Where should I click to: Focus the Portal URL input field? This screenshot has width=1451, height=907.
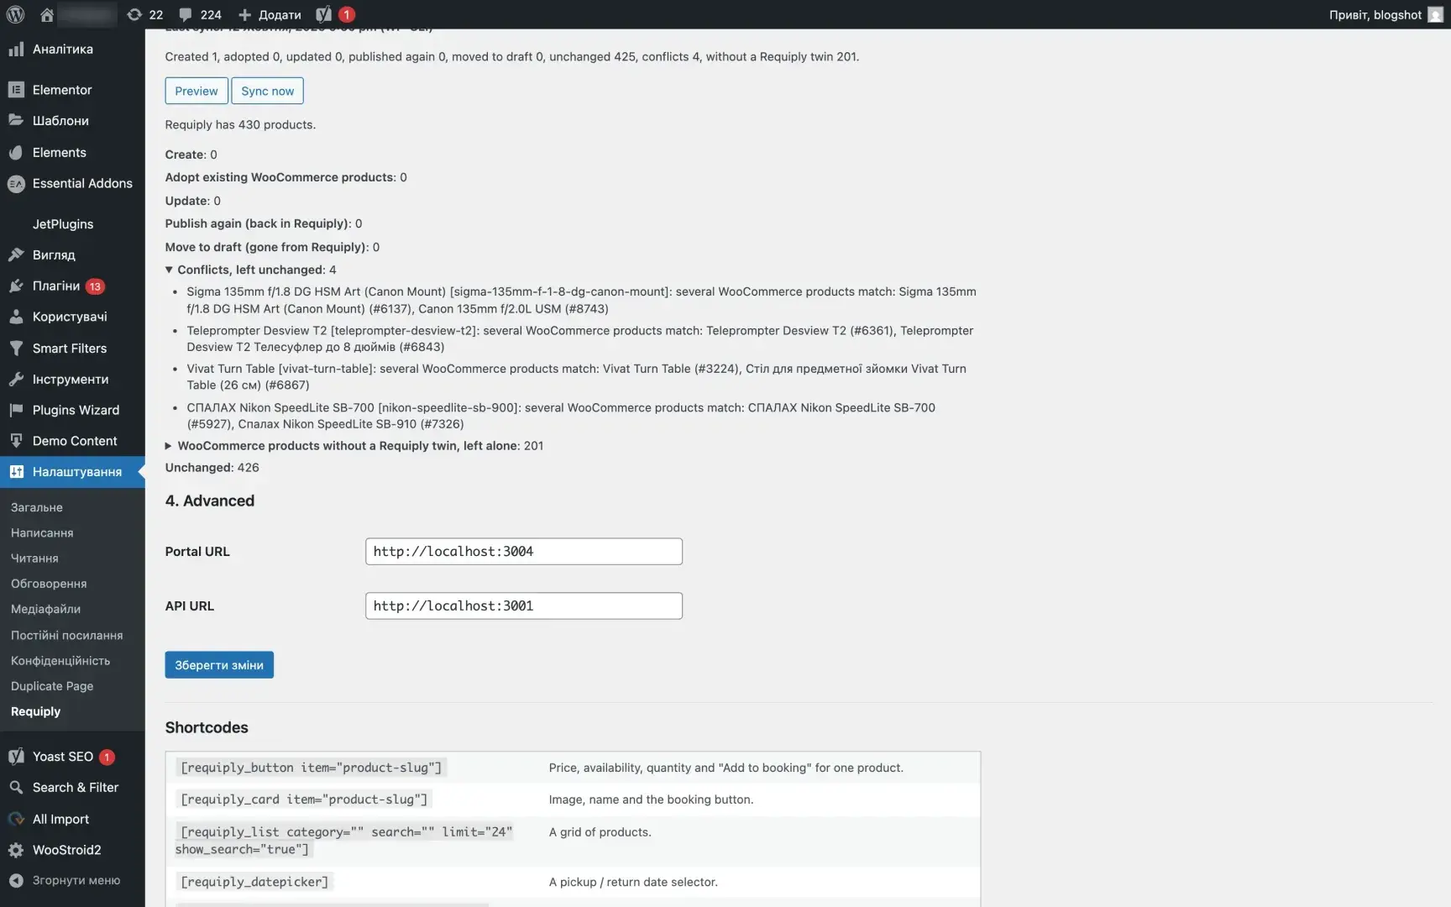coord(524,552)
